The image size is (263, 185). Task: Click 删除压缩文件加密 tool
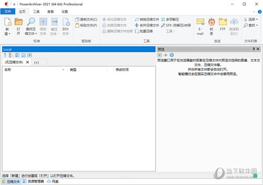tap(117, 31)
